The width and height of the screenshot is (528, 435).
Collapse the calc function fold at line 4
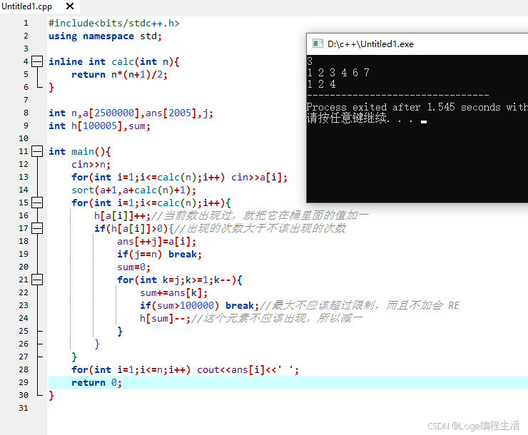37,61
